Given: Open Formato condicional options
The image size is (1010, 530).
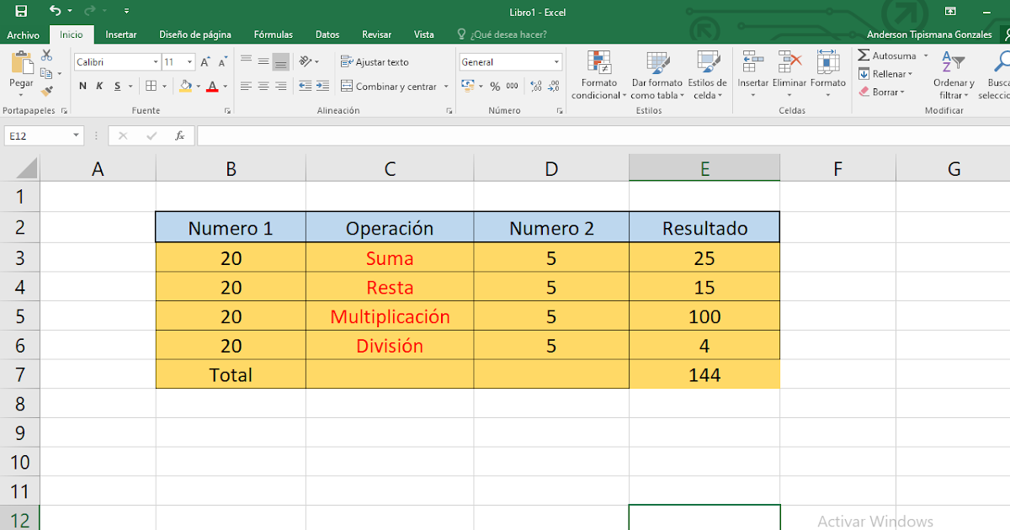Looking at the screenshot, I should coord(598,74).
